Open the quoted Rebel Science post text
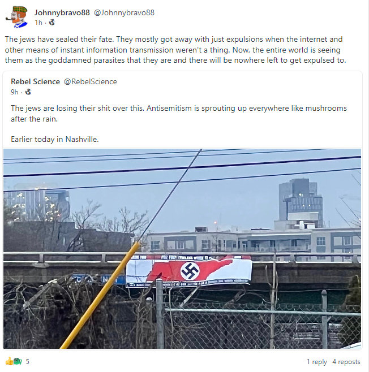This screenshot has height=372, width=369. point(179,114)
